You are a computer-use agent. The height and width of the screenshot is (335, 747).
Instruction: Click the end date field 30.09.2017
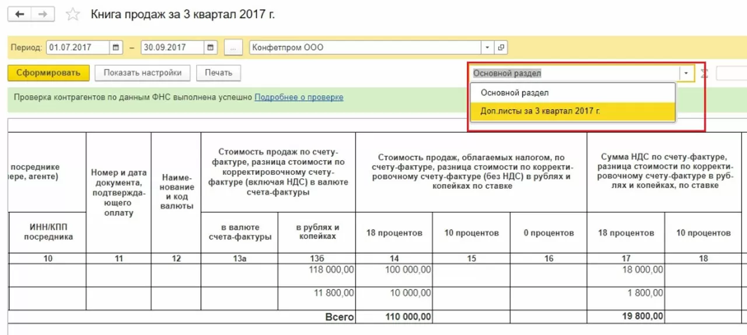point(173,48)
